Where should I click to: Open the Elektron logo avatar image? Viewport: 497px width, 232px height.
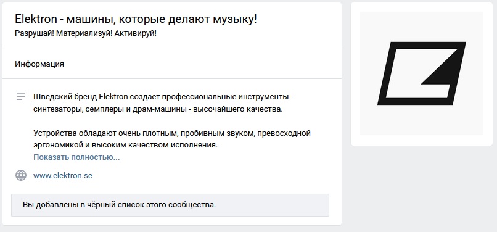(x=422, y=73)
